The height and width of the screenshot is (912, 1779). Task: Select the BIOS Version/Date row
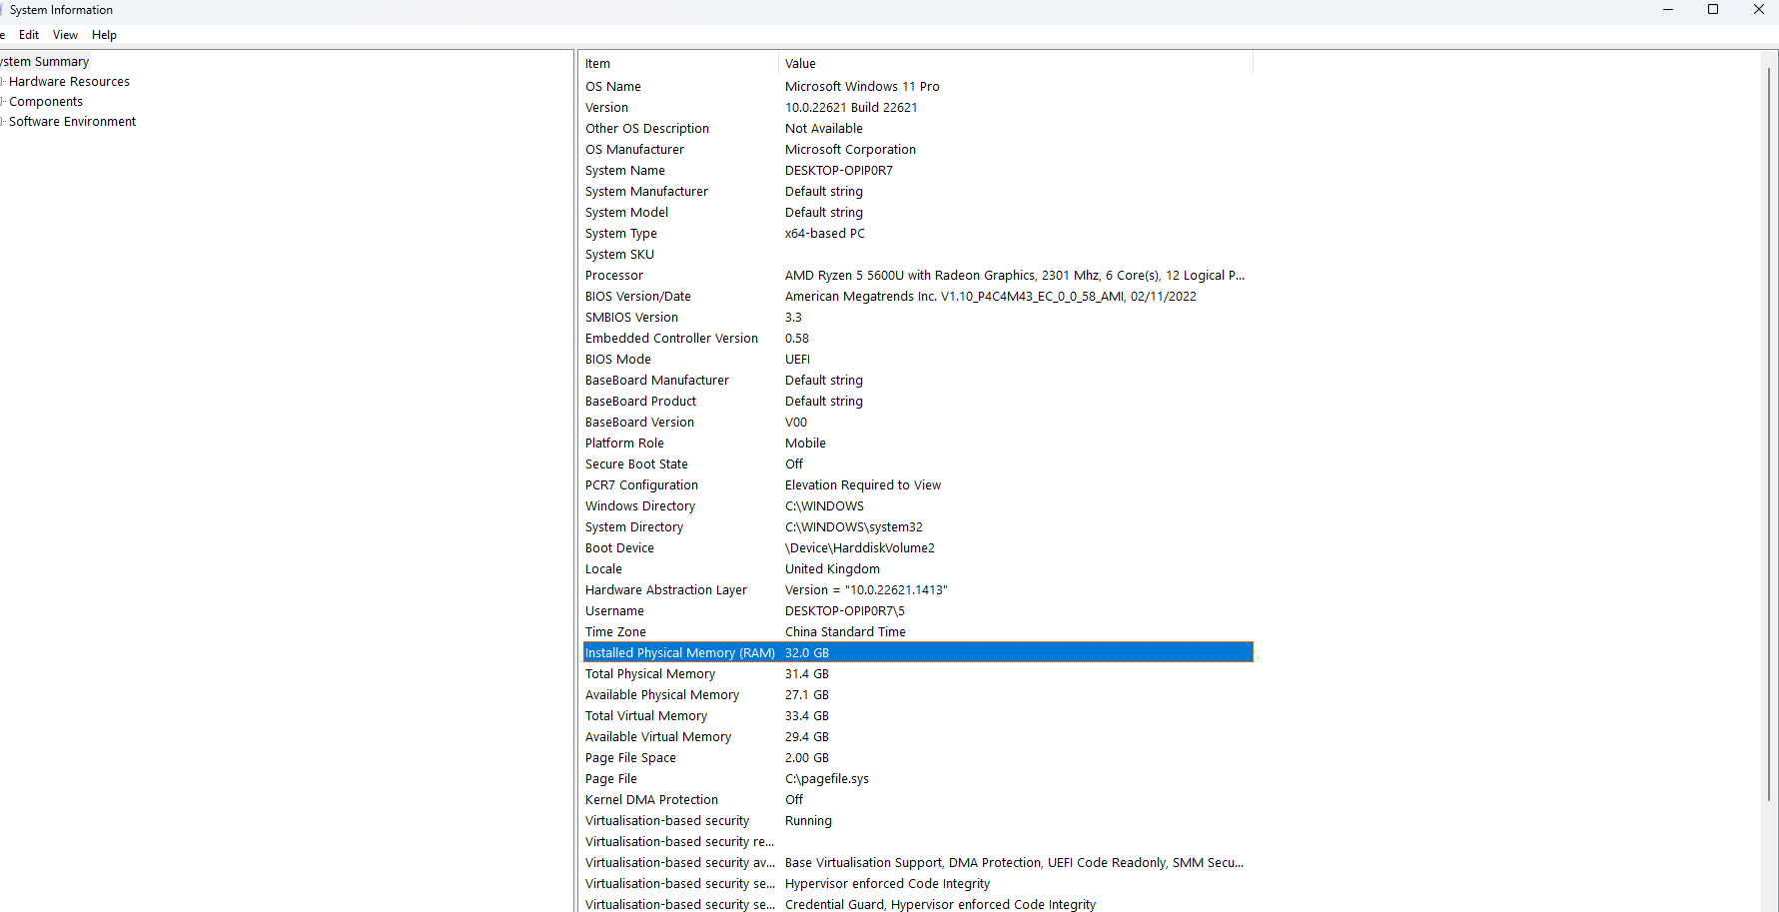point(917,297)
